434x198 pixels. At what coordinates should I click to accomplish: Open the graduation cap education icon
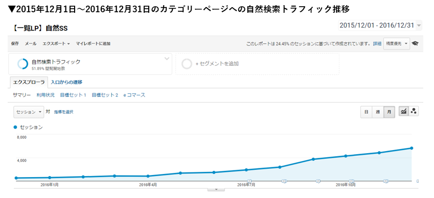pyautogui.click(x=415, y=44)
